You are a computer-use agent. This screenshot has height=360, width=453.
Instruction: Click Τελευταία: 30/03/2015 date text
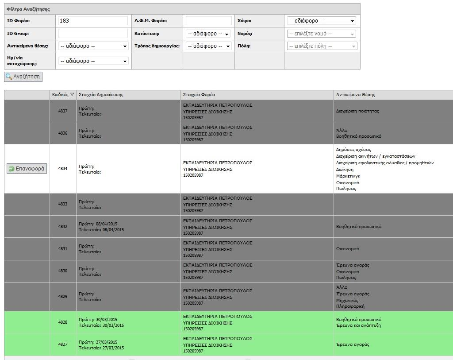click(x=101, y=325)
